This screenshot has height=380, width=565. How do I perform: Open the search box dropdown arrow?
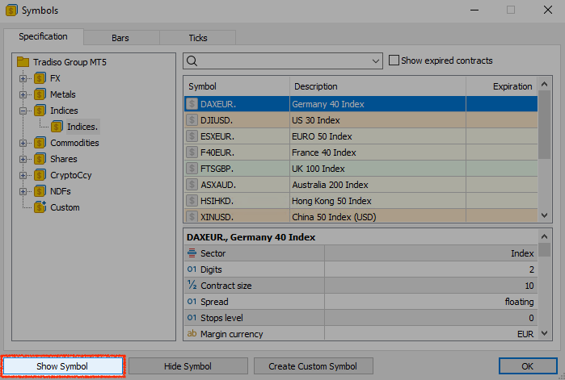[375, 61]
